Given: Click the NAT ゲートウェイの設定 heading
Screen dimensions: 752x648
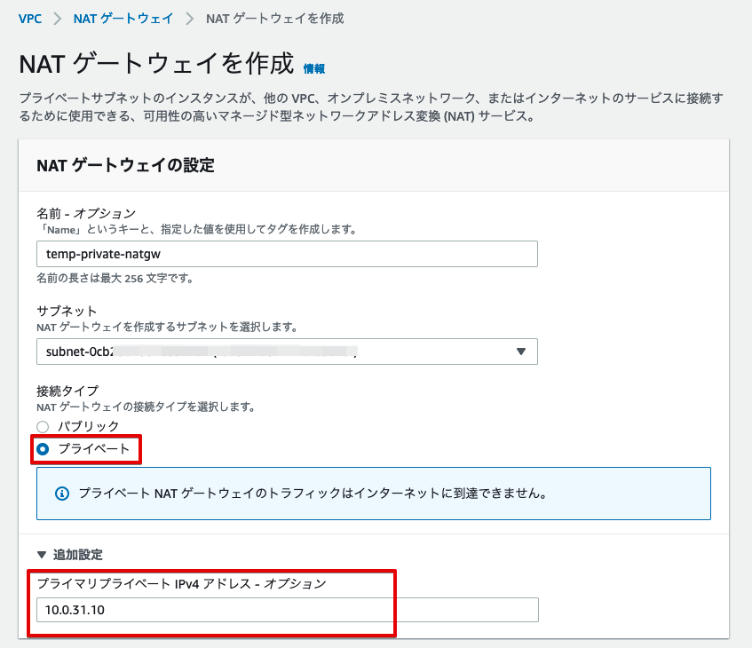Looking at the screenshot, I should click(x=126, y=165).
